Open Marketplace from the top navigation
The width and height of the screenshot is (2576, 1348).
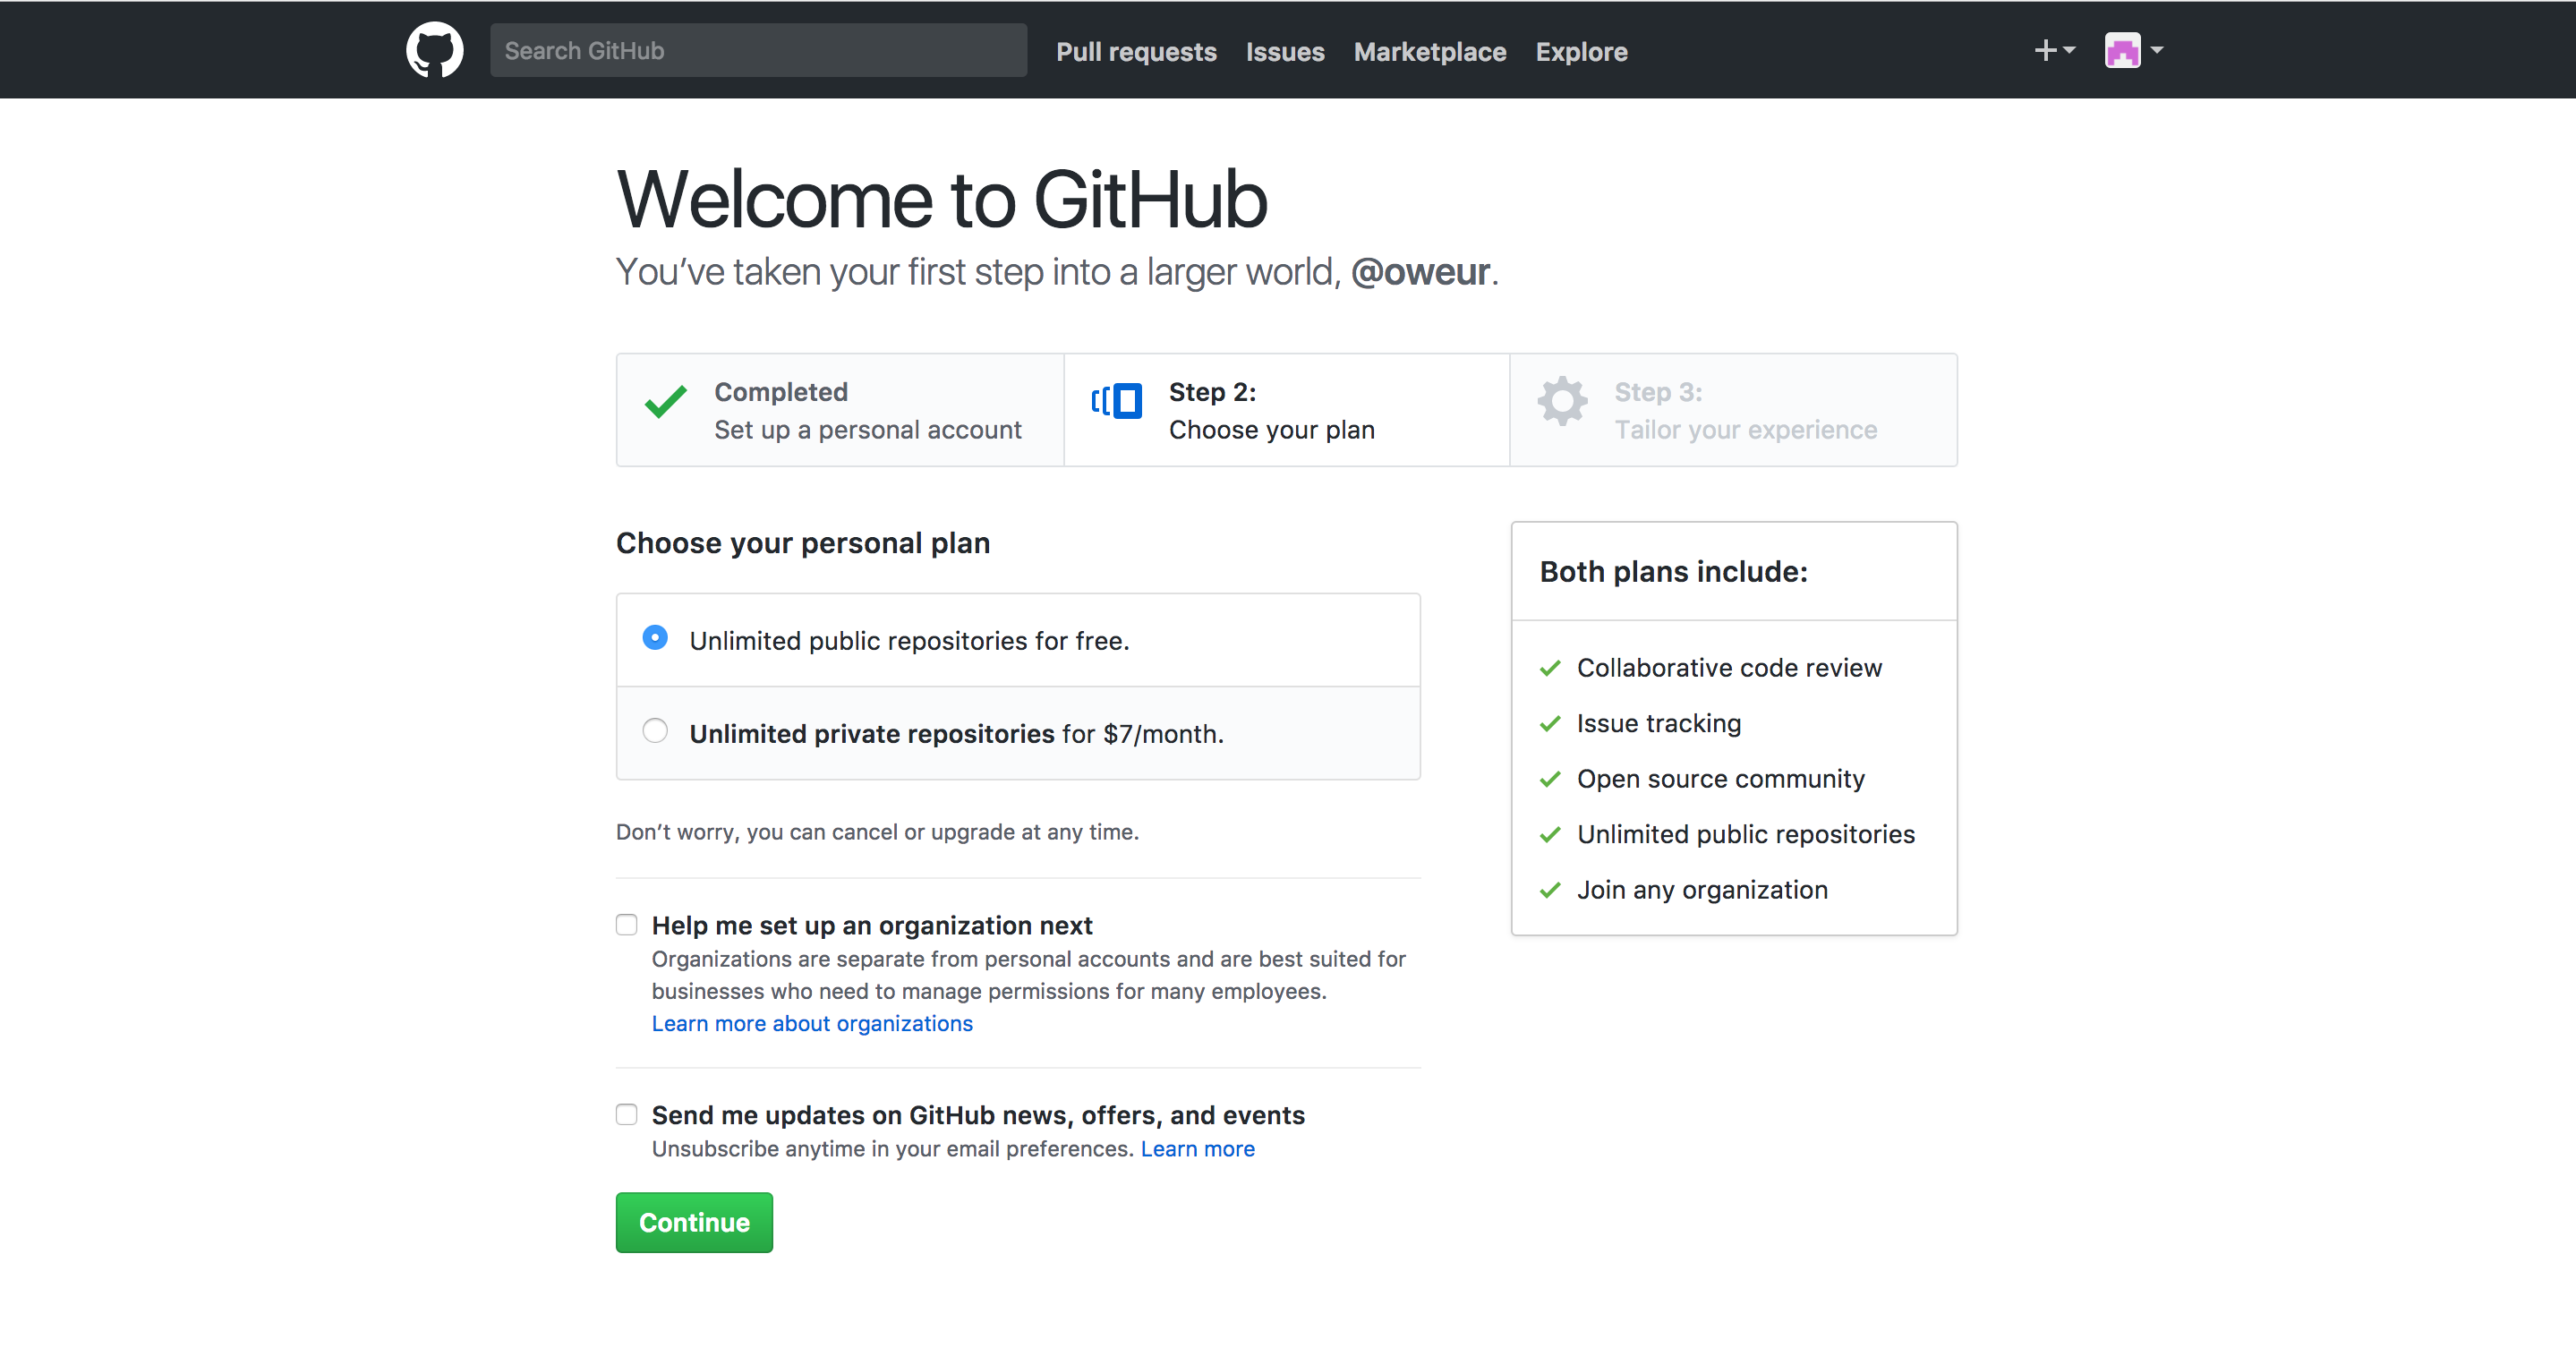click(1430, 51)
